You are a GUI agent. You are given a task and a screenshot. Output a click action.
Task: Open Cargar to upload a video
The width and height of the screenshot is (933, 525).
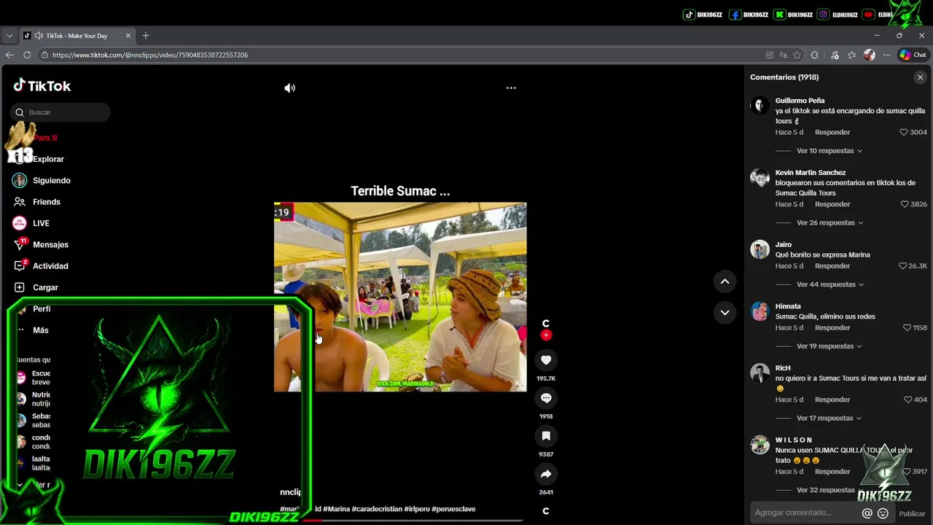pos(45,287)
